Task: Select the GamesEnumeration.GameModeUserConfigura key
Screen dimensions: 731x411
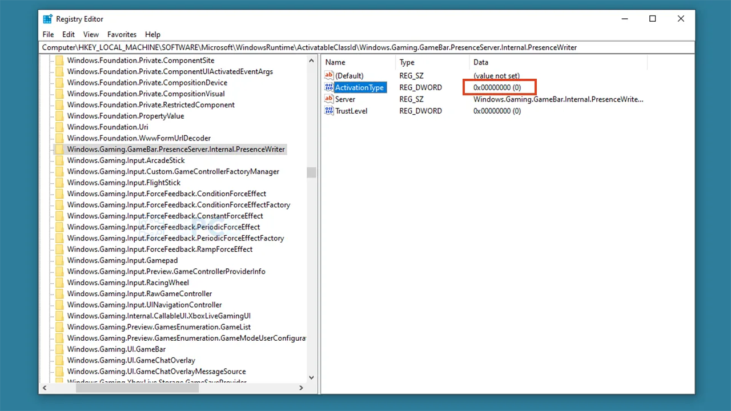Action: pyautogui.click(x=187, y=339)
